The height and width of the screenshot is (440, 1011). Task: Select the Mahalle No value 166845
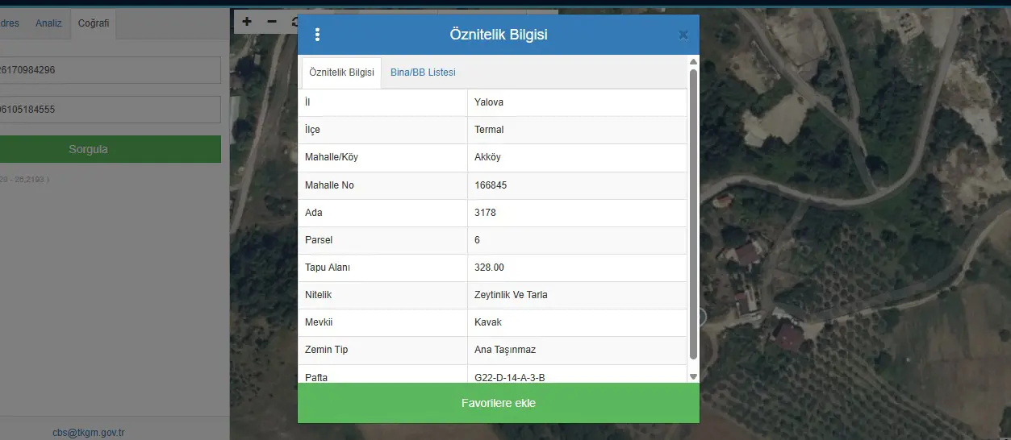click(577, 185)
